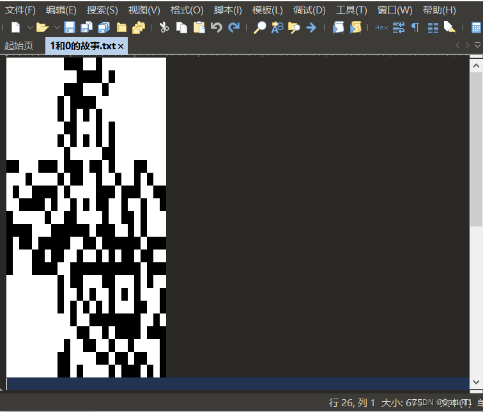Expand the New file dropdown arrow
The width and height of the screenshot is (483, 412).
click(x=29, y=28)
